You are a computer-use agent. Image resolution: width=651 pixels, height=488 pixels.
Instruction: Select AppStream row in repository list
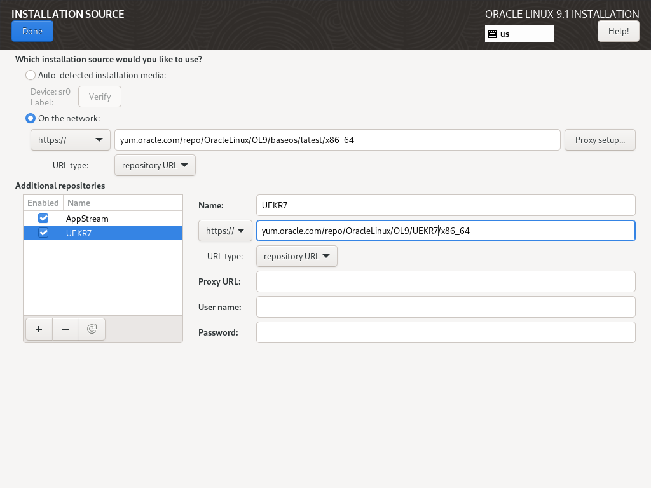pyautogui.click(x=103, y=219)
